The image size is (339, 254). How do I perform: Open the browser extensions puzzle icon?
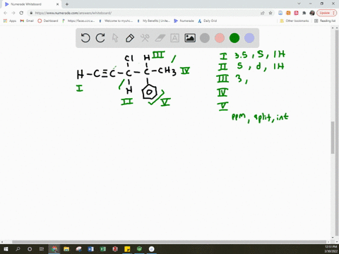click(x=304, y=13)
